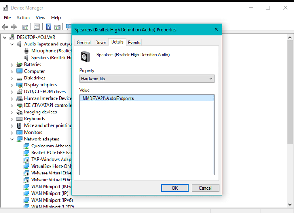Select Microphone (Realtek... in device tree
The image size is (294, 213).
coord(51,51)
